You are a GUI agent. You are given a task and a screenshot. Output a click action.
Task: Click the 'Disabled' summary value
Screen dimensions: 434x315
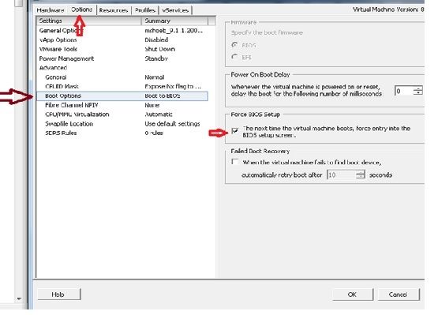point(156,39)
